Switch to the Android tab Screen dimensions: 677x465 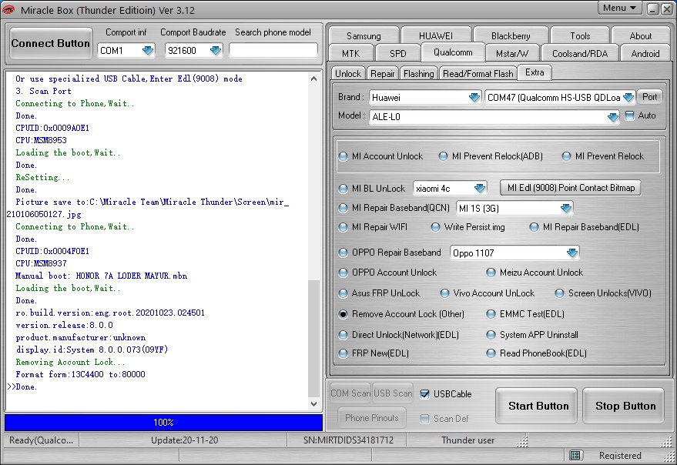click(x=645, y=54)
